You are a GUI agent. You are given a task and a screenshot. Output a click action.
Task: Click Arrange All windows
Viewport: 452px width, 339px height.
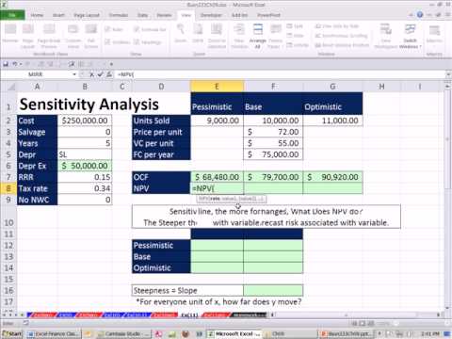point(258,35)
